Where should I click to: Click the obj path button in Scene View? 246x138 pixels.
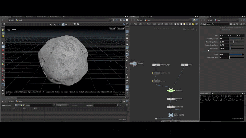[11, 20]
